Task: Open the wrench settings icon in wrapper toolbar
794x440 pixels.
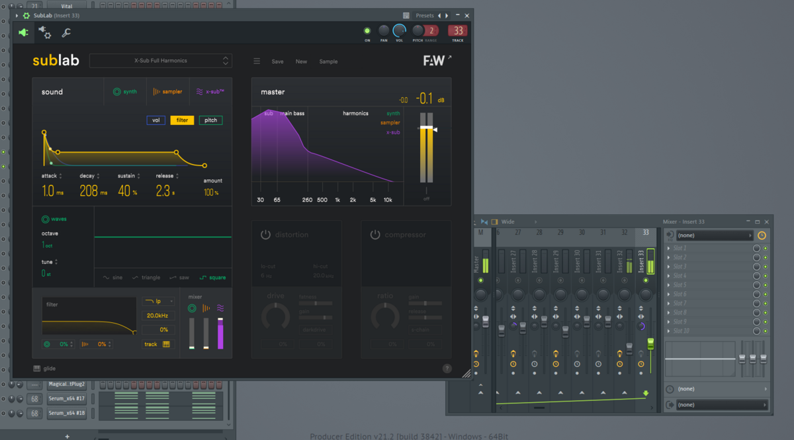Action: [x=66, y=32]
